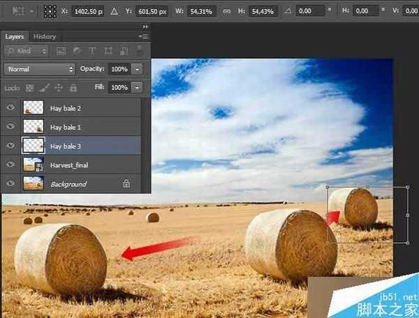The height and width of the screenshot is (318, 419).
Task: Collapse the panel using double-arrow button
Action: pos(145,26)
